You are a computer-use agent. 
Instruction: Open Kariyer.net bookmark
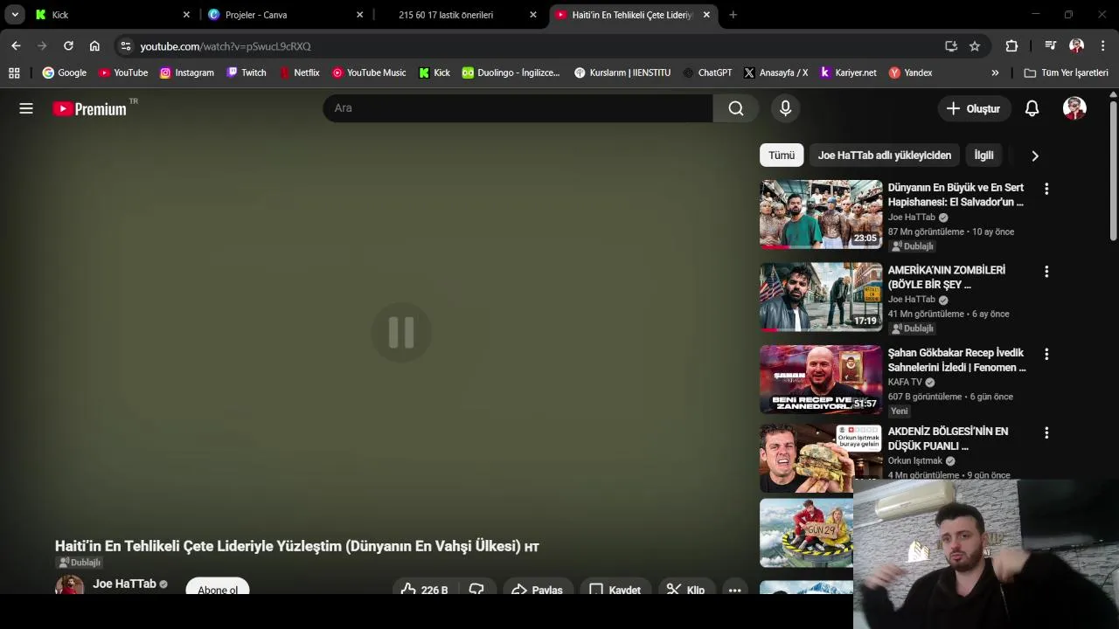(x=848, y=73)
